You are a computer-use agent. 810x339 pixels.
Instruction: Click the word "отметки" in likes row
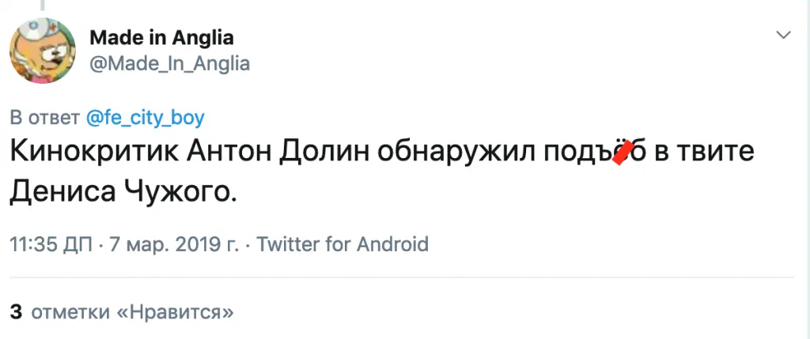point(70,311)
